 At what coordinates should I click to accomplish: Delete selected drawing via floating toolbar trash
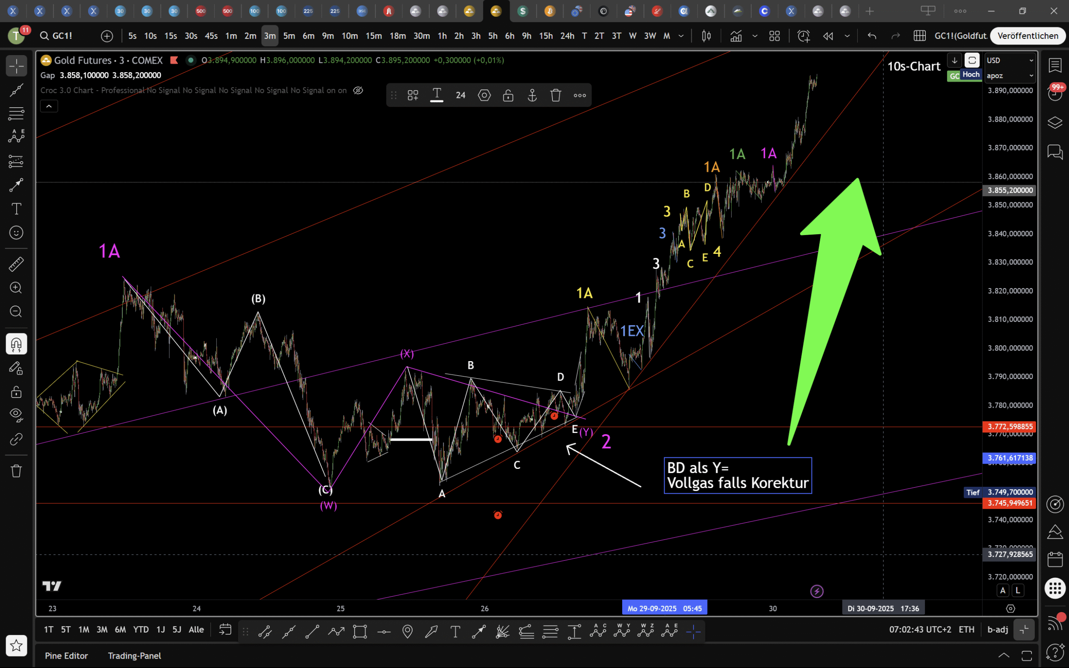555,95
